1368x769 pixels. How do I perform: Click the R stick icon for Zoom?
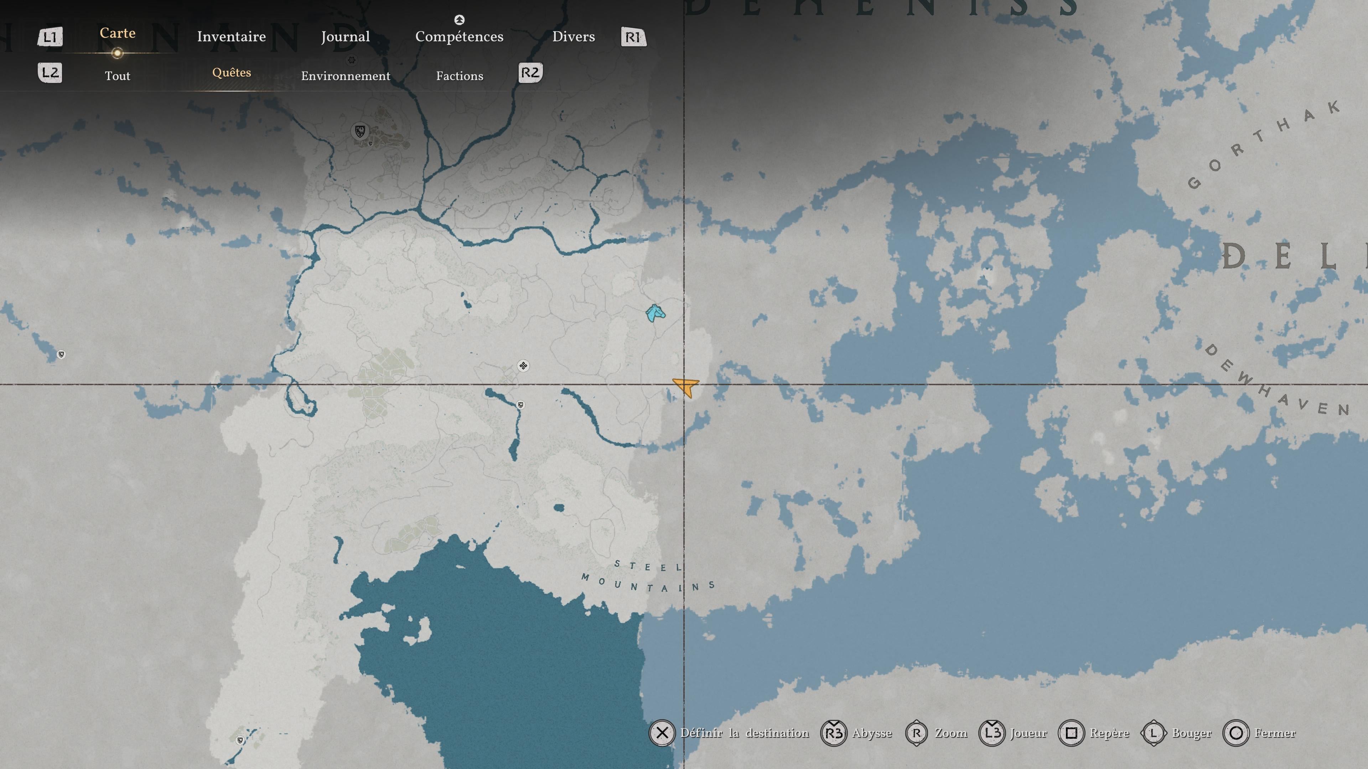coord(917,733)
